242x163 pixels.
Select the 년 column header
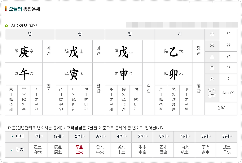[x=30, y=34]
